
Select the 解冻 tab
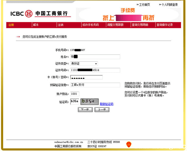(36, 25)
